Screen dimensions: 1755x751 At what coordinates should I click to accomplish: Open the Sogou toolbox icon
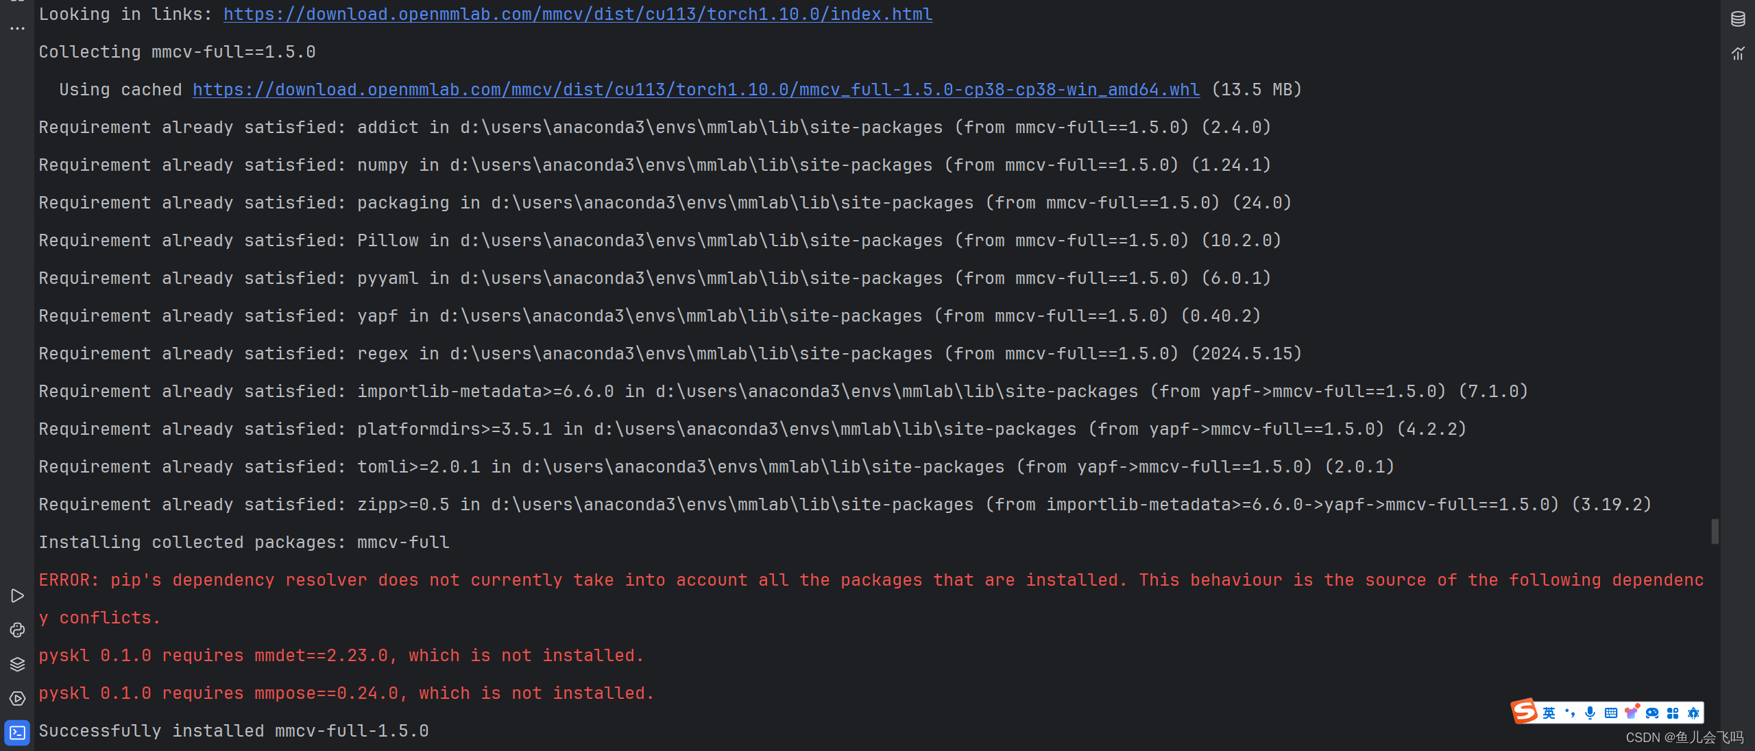pos(1672,713)
